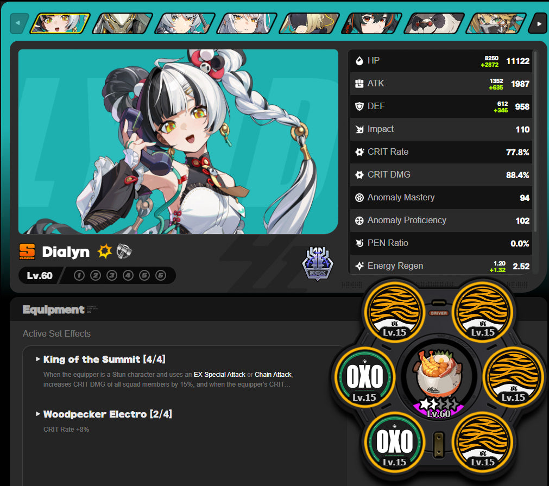Open the lower-right King of the Summit disc
Screen dimensions: 549x486
483,441
